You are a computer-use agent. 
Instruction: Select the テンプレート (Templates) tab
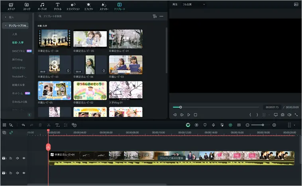click(120, 6)
